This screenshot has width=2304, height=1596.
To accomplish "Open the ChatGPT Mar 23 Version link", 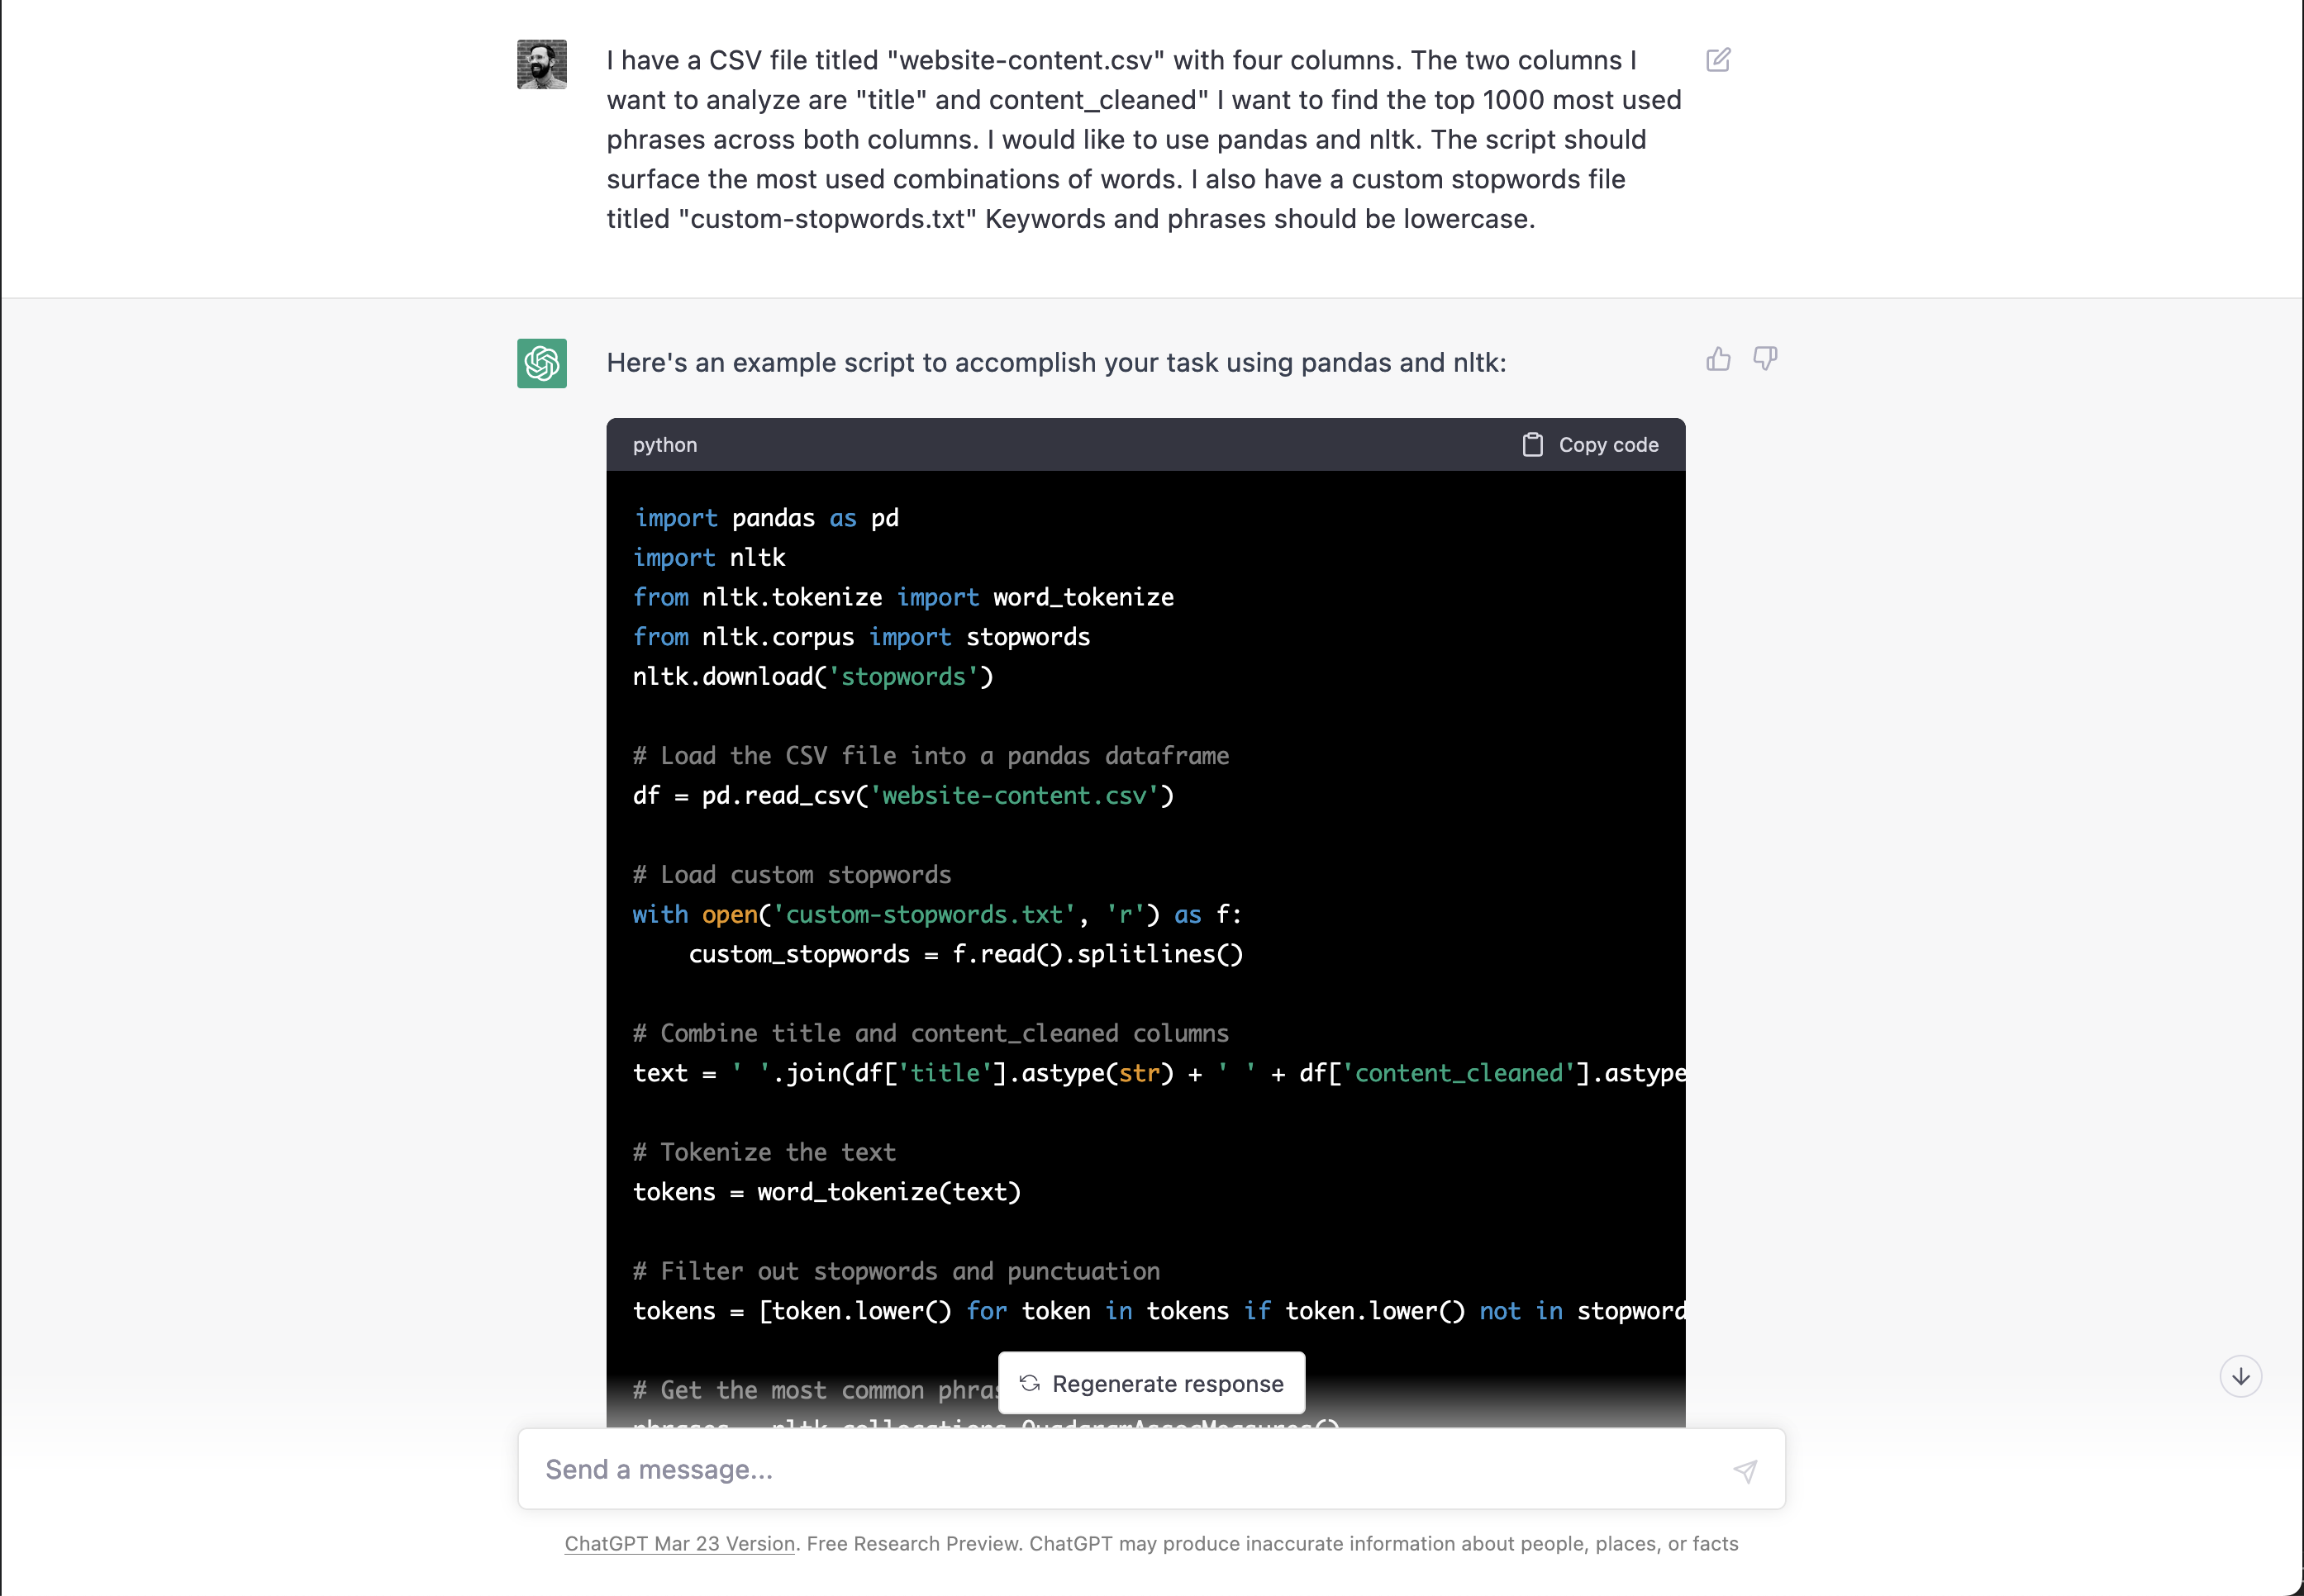I will coord(679,1543).
